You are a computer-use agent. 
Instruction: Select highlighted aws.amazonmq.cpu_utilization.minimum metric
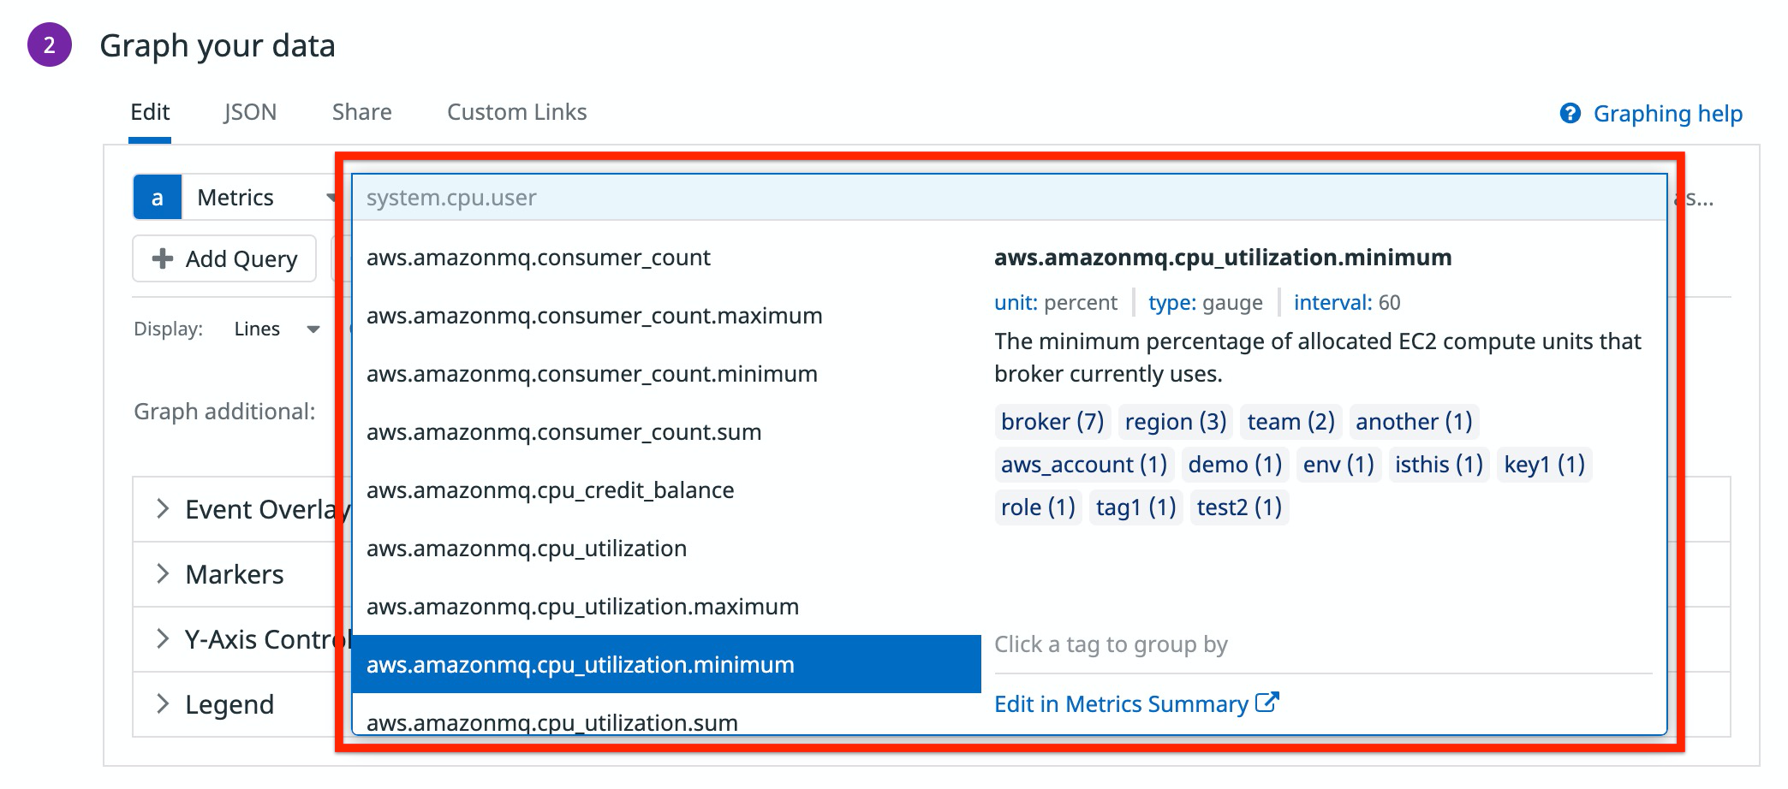(666, 664)
